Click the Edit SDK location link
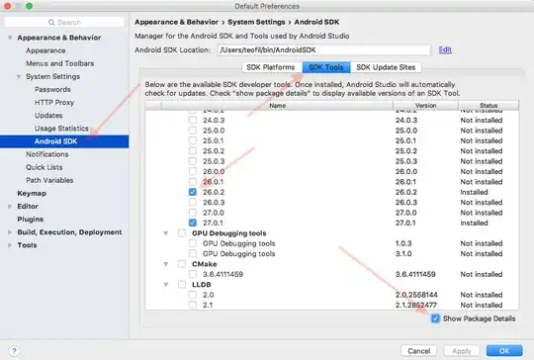 click(x=445, y=49)
